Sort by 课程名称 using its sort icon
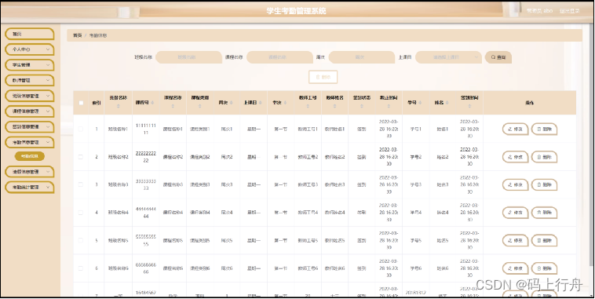Image resolution: width=595 pixels, height=299 pixels. [x=173, y=107]
